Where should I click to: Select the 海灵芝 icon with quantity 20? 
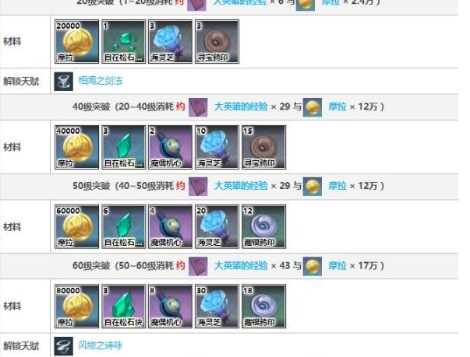coord(217,226)
